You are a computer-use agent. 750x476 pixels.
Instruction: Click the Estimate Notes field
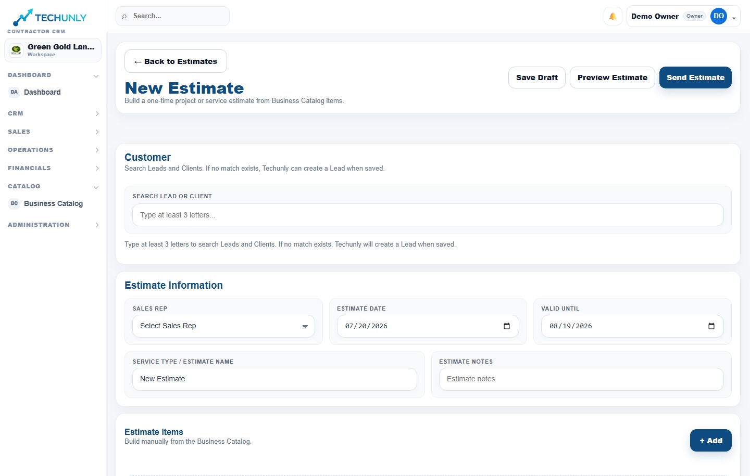pyautogui.click(x=581, y=379)
